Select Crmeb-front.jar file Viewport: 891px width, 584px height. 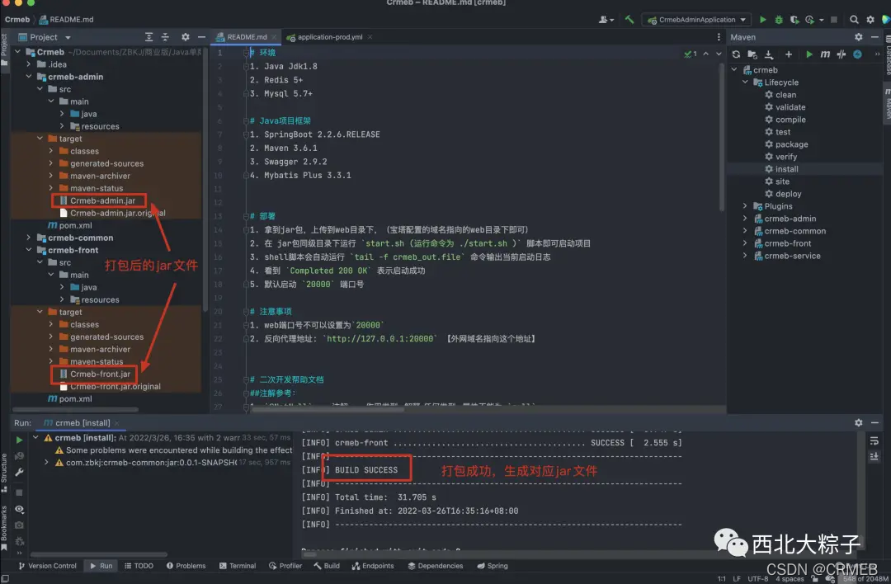tap(100, 374)
